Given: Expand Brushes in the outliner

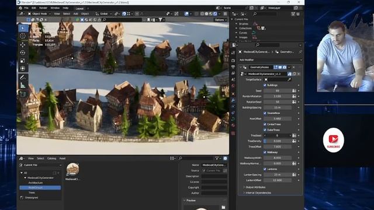Looking at the screenshot, I should tap(236, 24).
